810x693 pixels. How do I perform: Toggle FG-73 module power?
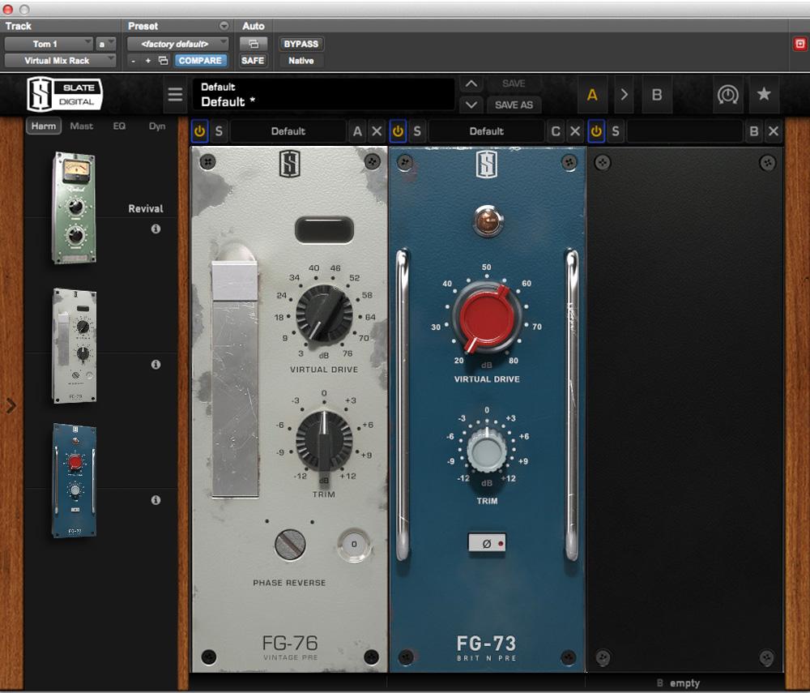click(398, 131)
